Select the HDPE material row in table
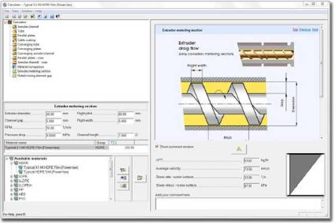The image size is (335, 223). pos(76,148)
